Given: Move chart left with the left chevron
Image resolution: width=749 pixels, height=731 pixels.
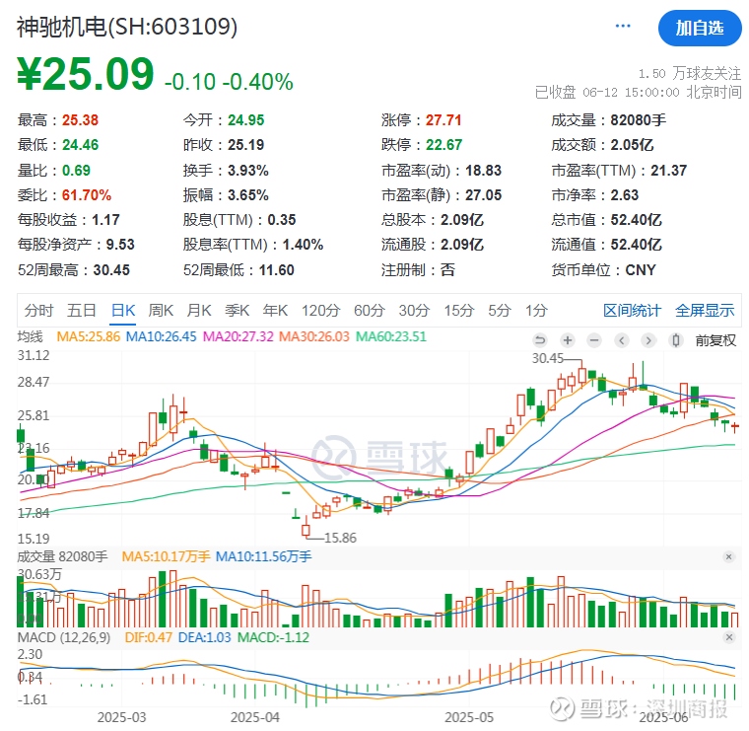Looking at the screenshot, I should [622, 340].
